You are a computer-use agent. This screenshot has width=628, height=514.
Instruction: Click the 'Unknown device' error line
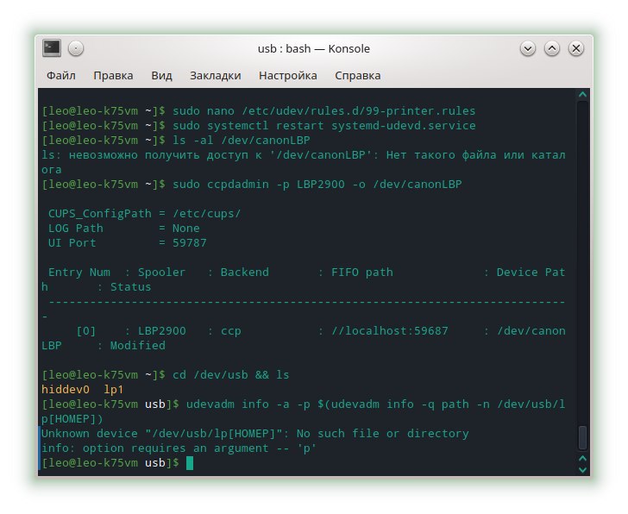coord(254,434)
